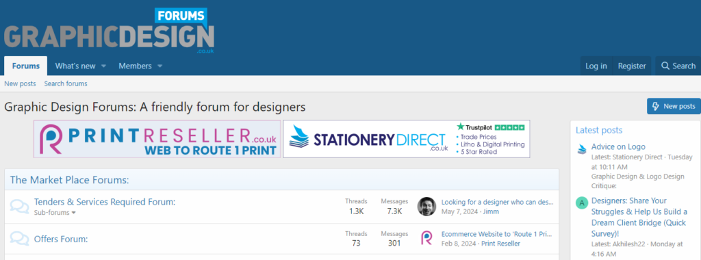
Task: Click the Print Reseller username link
Action: [500, 244]
